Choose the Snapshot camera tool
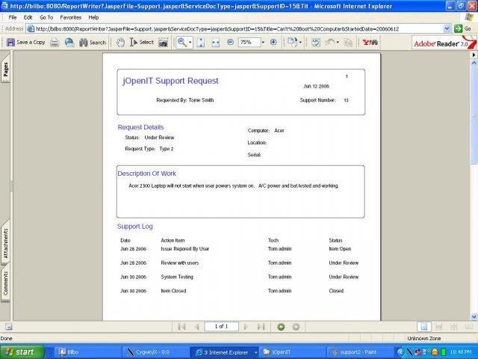 [x=163, y=43]
